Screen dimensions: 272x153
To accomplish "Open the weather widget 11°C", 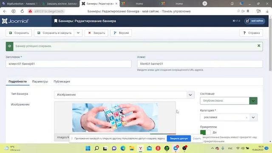I will point(12,148).
